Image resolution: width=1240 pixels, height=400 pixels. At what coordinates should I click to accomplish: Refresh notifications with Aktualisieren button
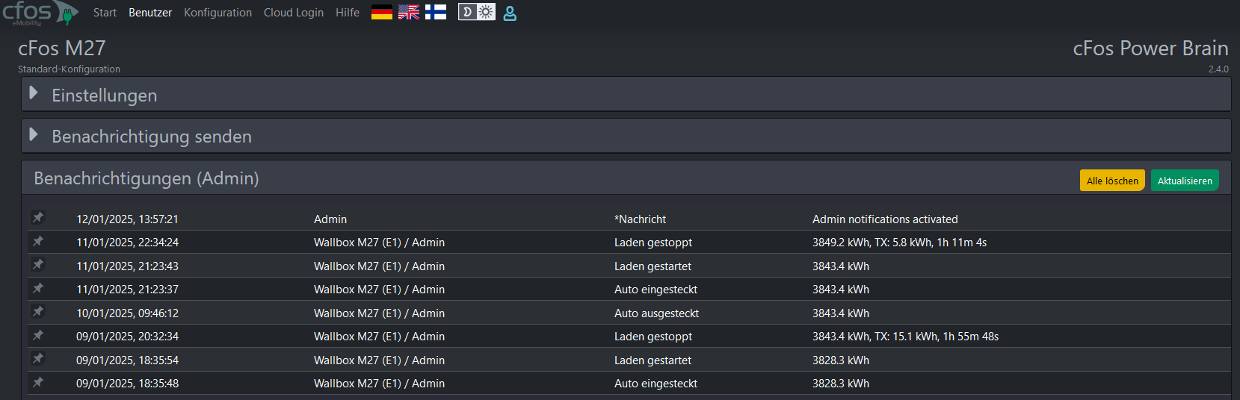click(1185, 181)
